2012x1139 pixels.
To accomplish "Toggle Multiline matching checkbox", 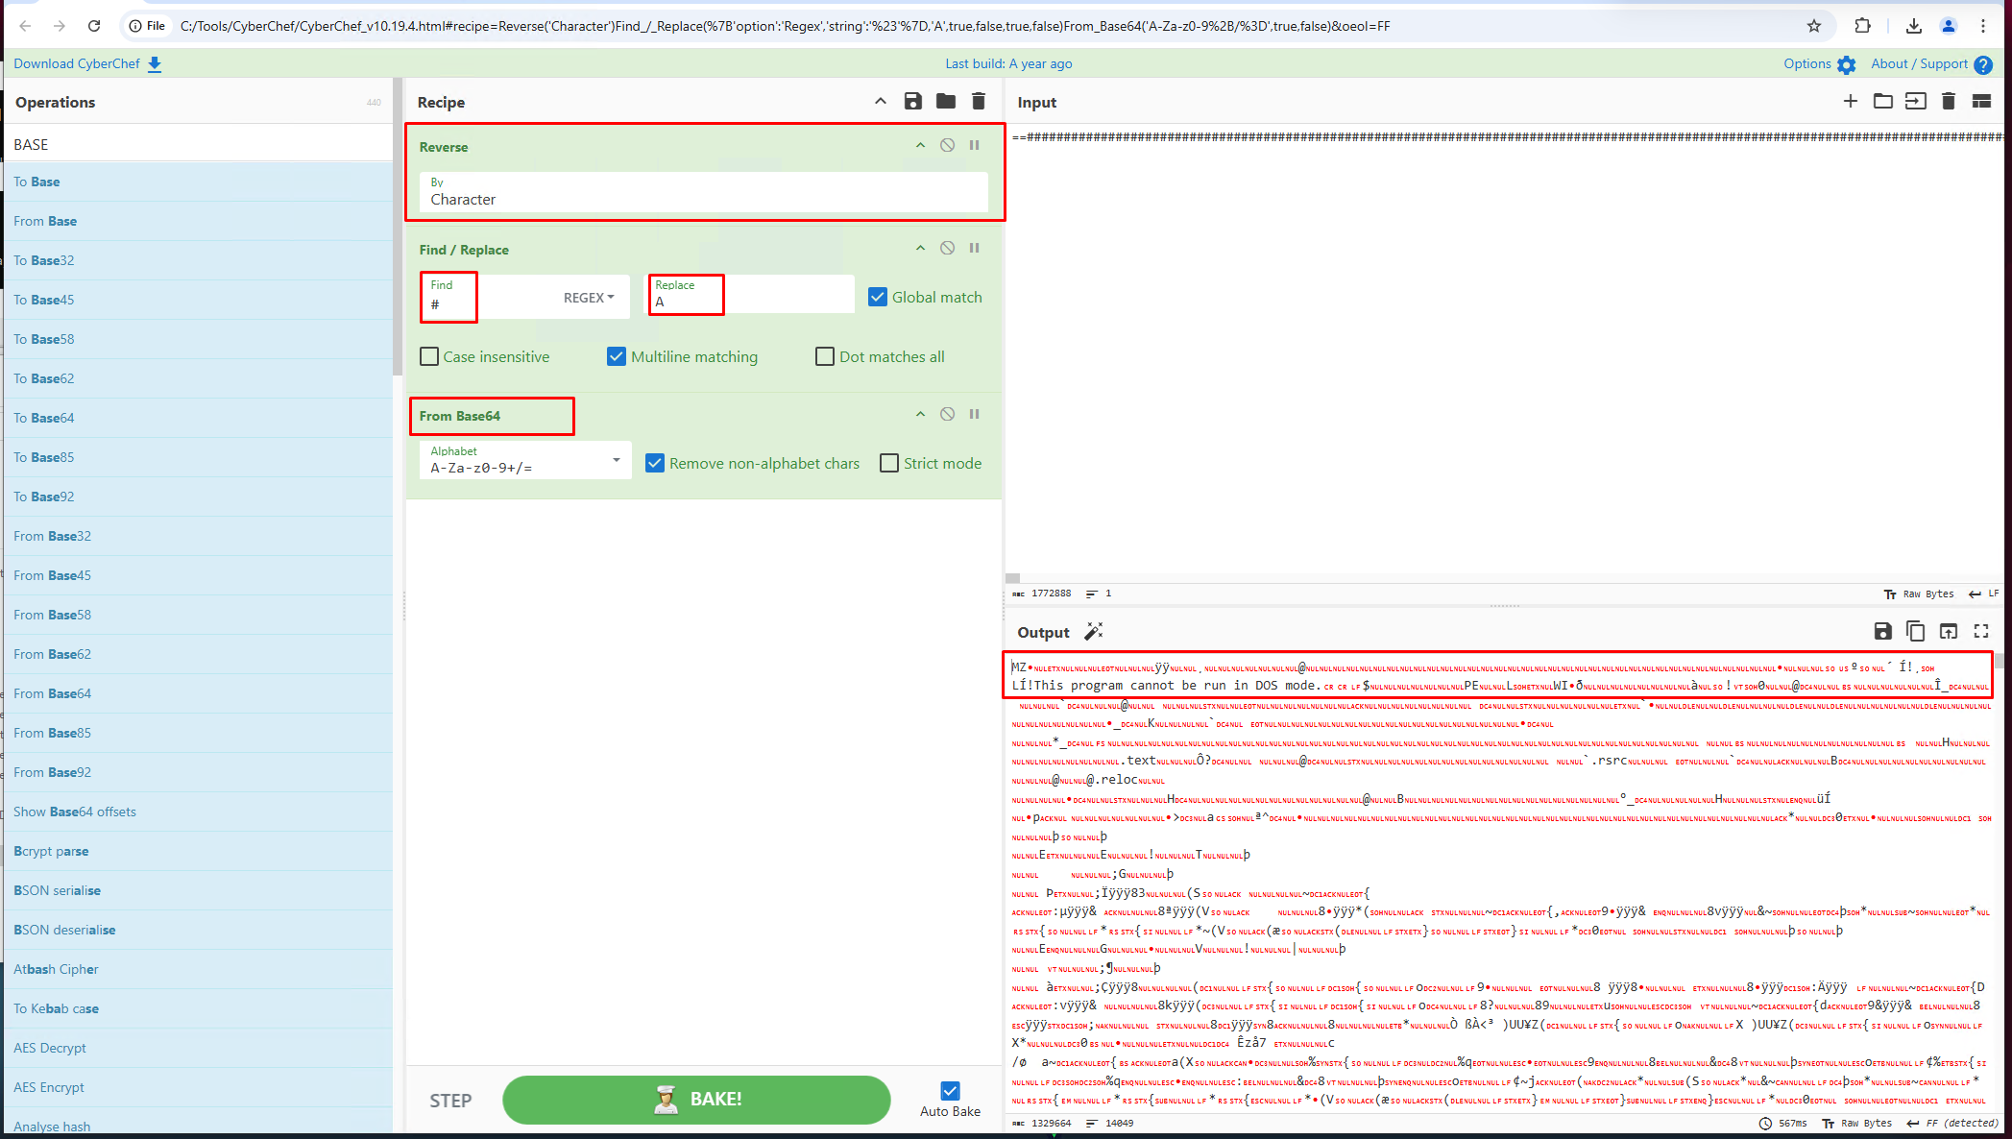I will (x=617, y=357).
